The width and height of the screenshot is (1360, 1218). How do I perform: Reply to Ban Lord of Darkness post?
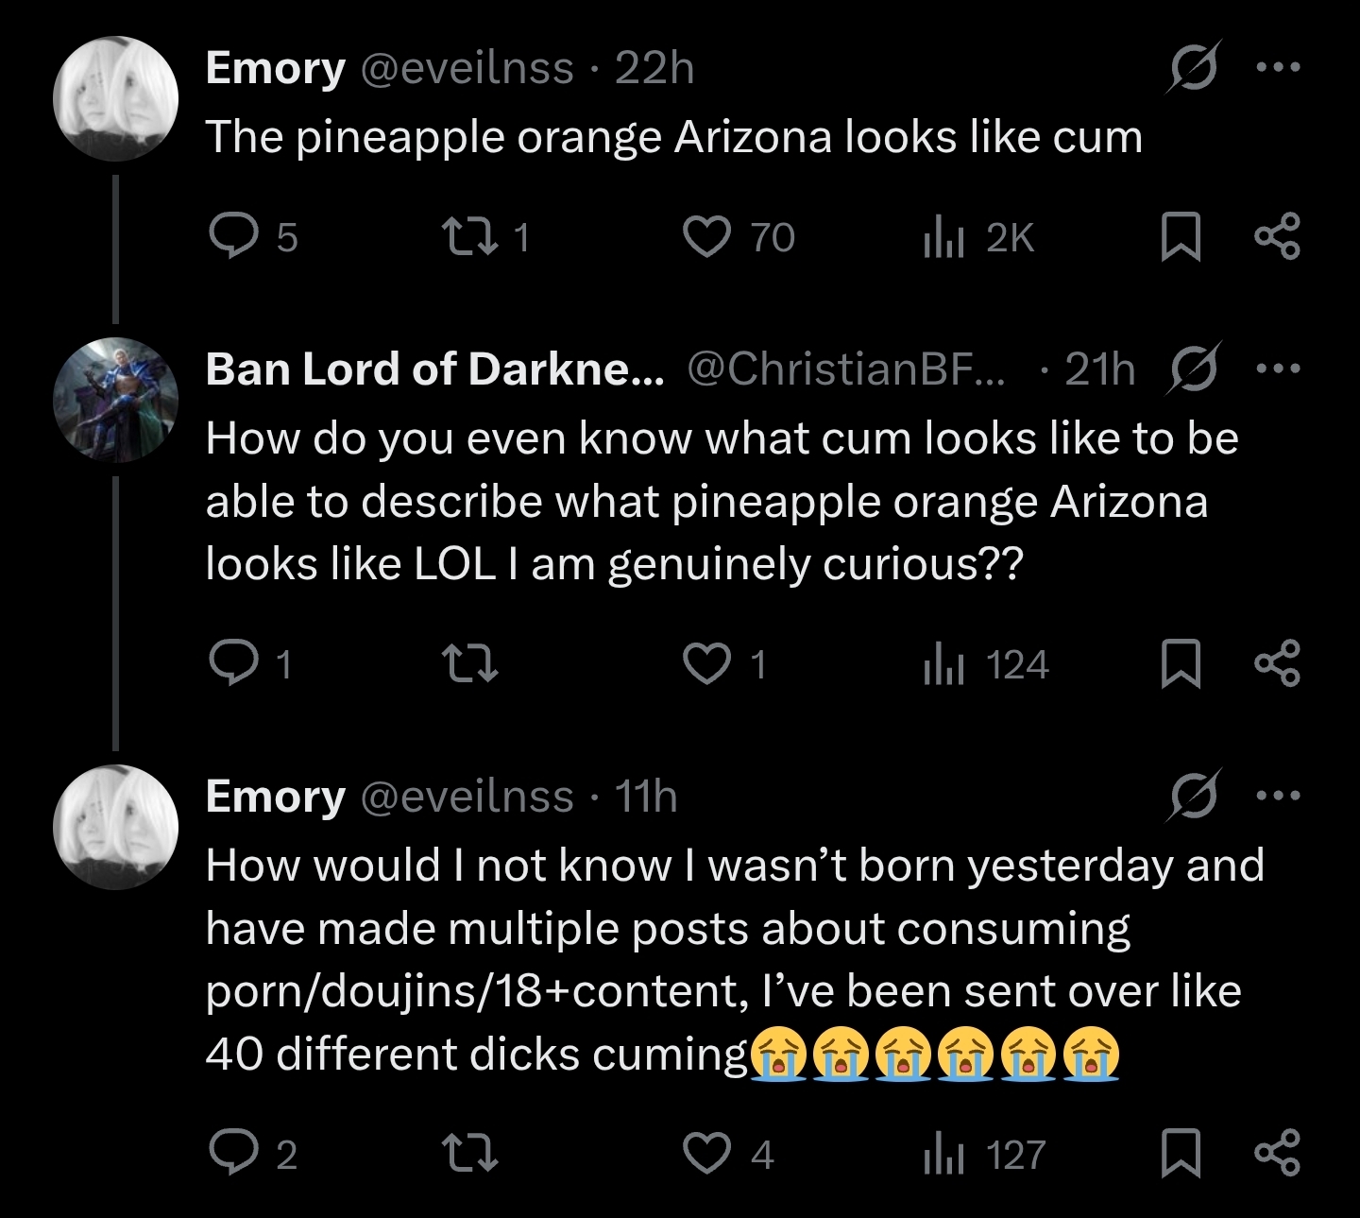(x=232, y=663)
